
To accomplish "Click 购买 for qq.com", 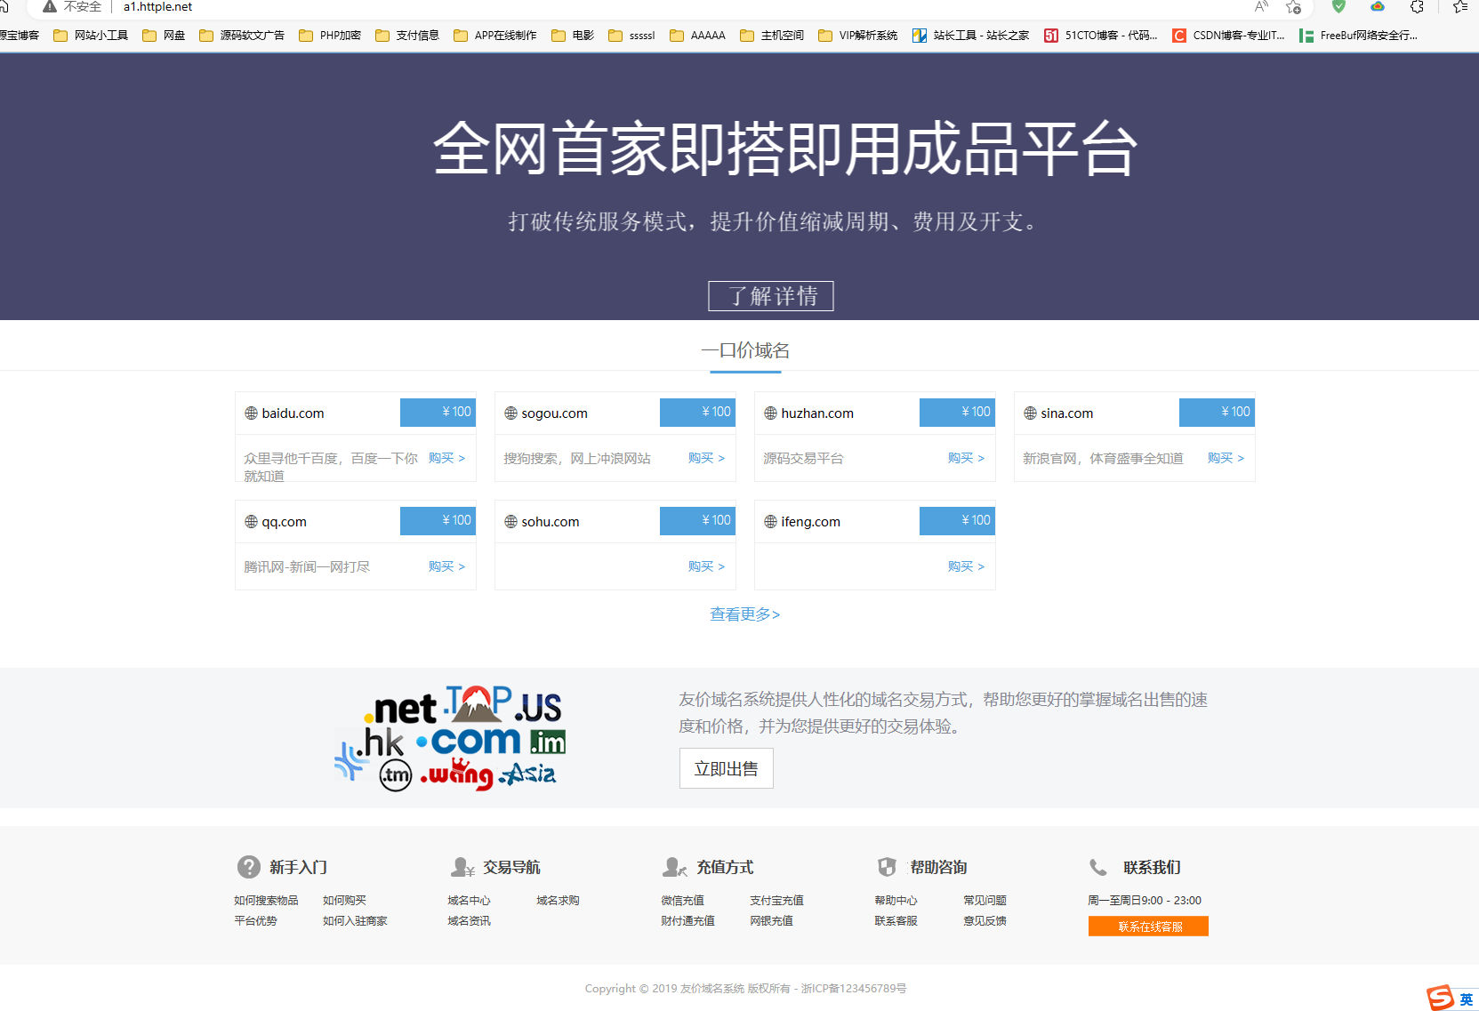I will (x=446, y=566).
